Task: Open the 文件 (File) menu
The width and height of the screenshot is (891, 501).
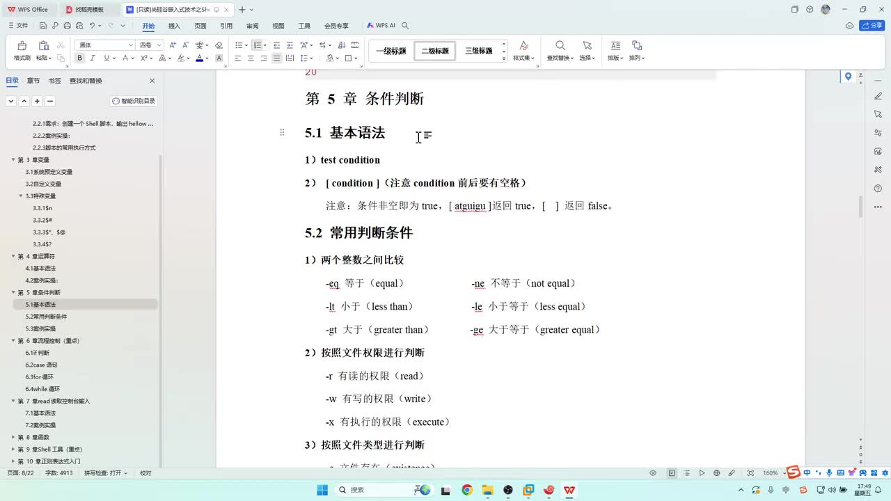Action: [19, 26]
